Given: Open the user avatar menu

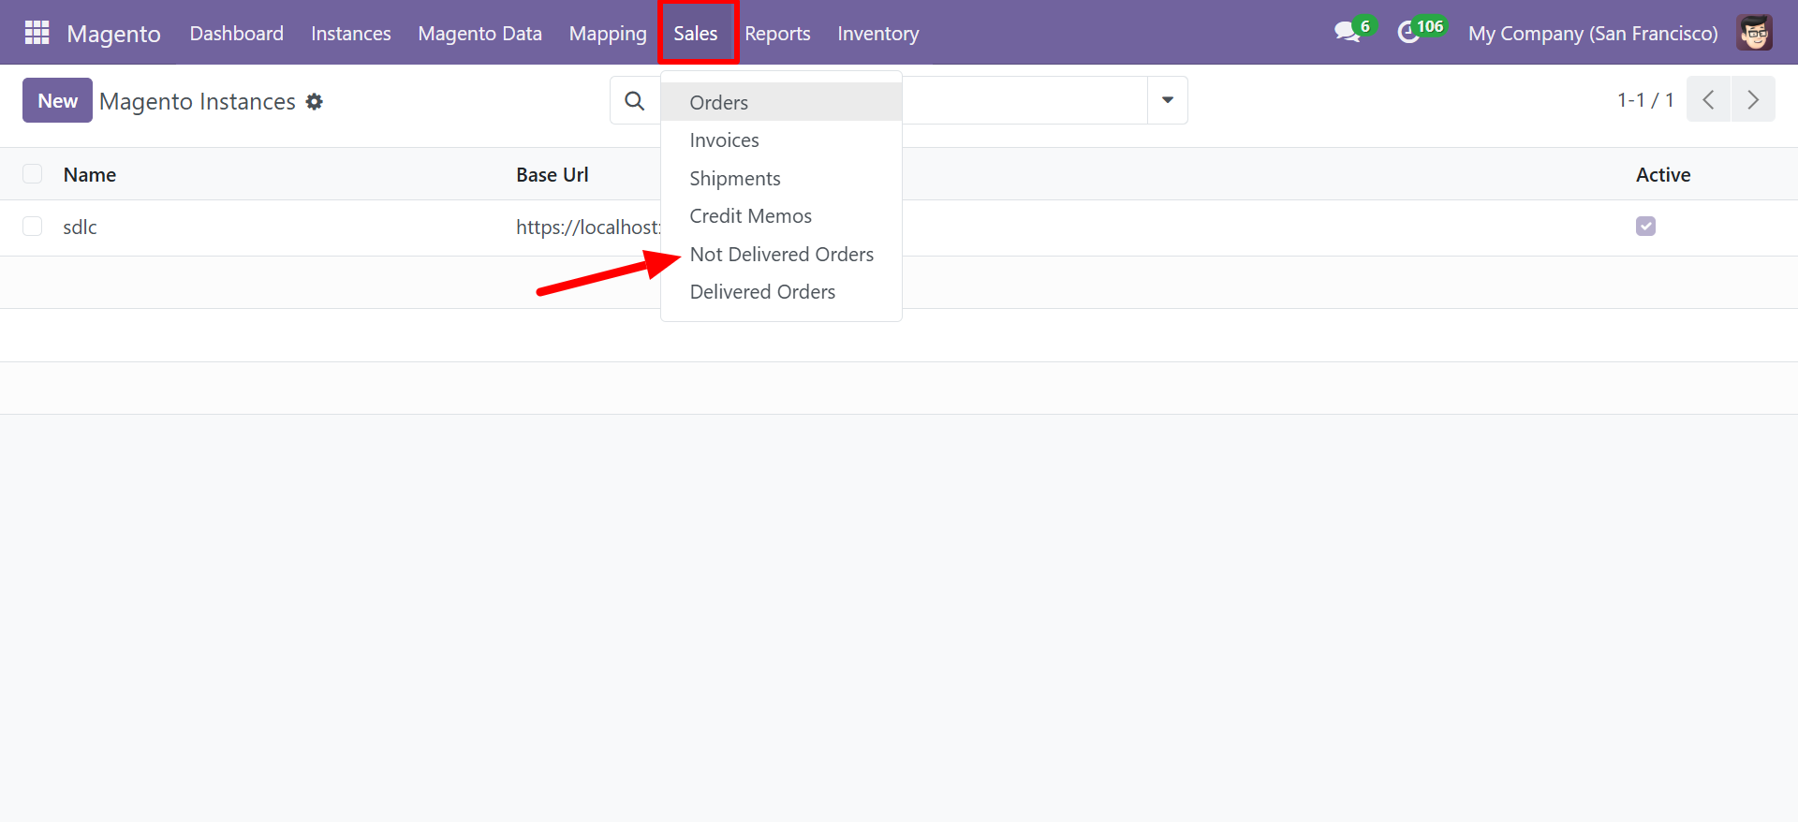Looking at the screenshot, I should coord(1754,33).
